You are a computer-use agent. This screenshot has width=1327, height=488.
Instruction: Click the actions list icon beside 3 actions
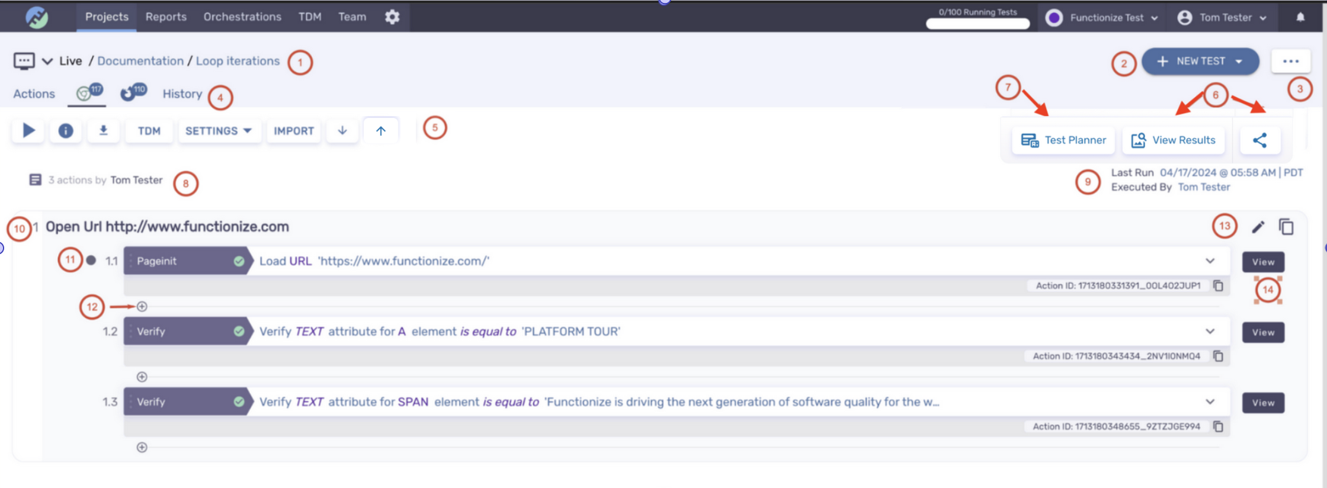pos(36,179)
